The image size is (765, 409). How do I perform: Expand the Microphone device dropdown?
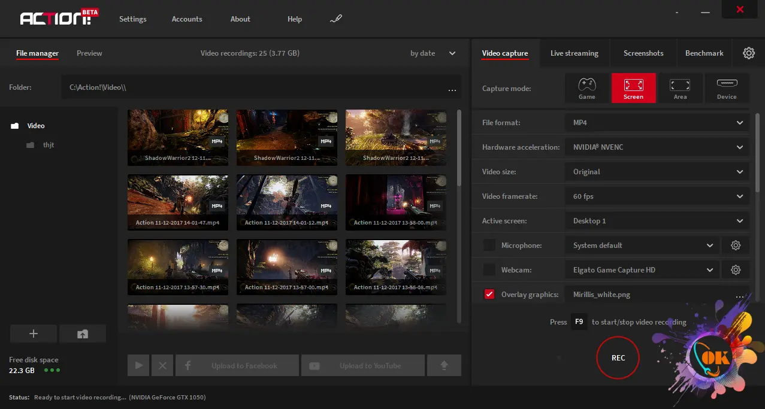[642, 246]
